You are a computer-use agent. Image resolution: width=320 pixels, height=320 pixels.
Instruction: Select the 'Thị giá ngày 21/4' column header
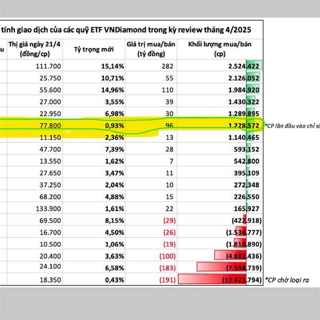tap(35, 49)
